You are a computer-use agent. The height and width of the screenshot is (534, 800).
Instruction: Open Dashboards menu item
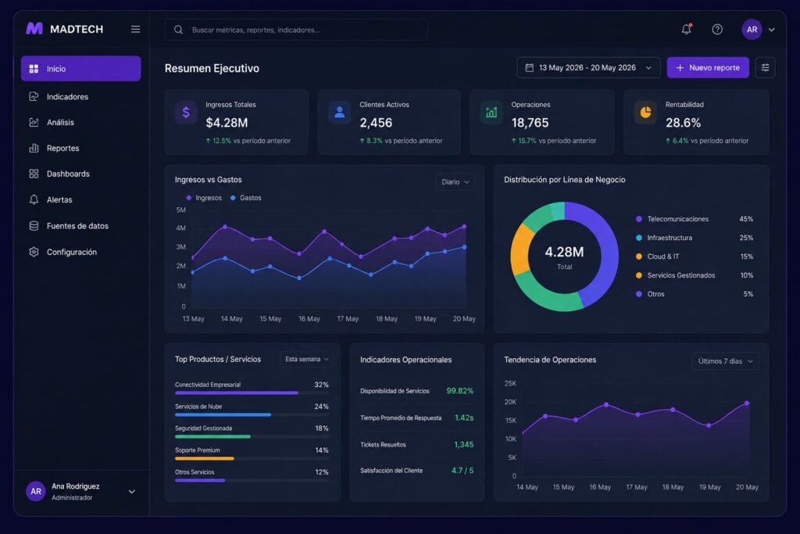pyautogui.click(x=80, y=174)
